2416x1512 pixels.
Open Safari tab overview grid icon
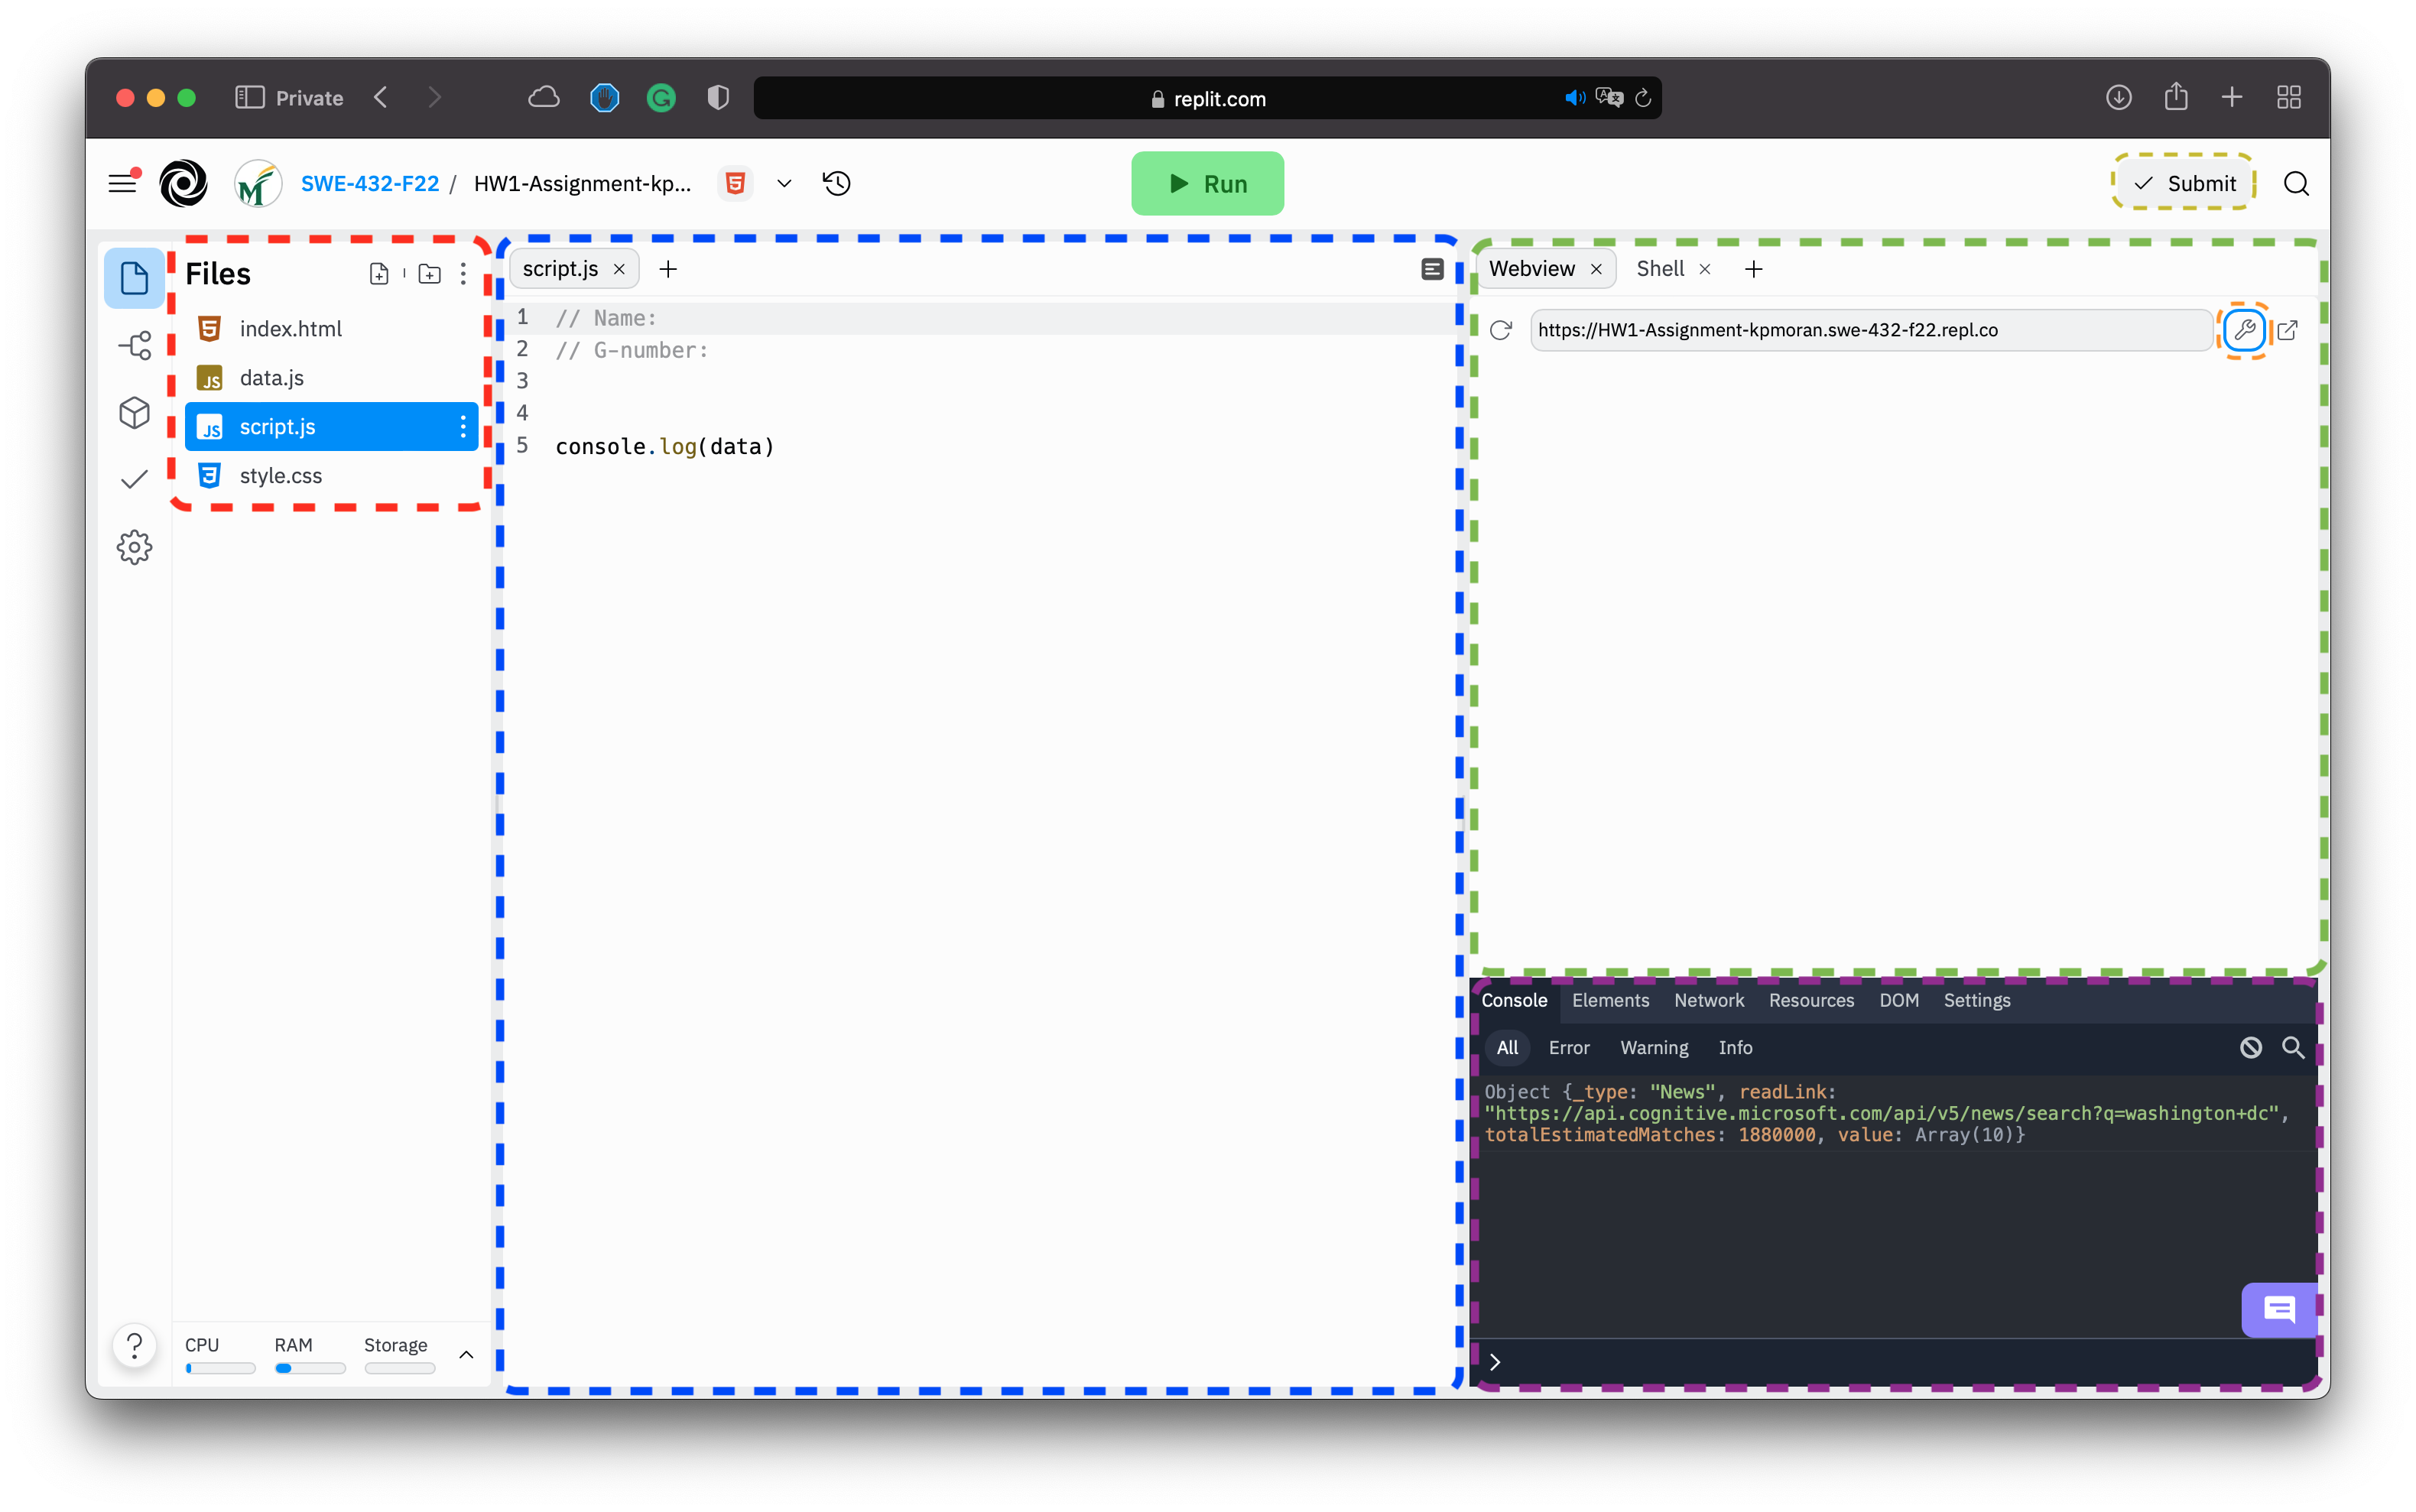(2289, 98)
